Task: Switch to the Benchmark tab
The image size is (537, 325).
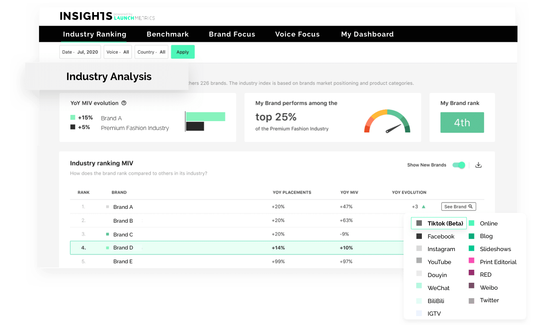Action: 168,34
